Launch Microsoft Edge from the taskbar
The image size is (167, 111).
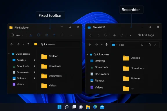coord(95,107)
